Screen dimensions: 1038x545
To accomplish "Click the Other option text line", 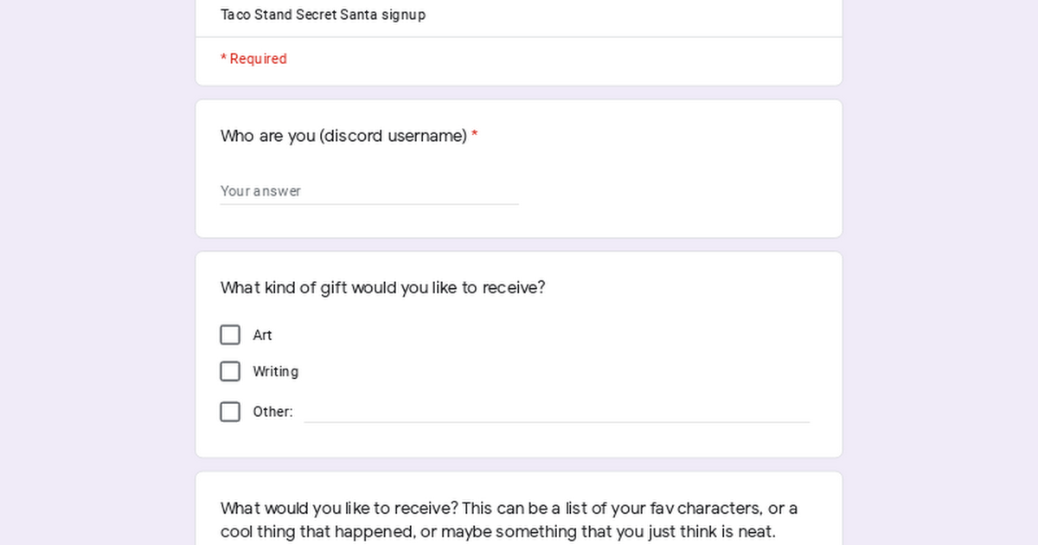I will click(556, 412).
